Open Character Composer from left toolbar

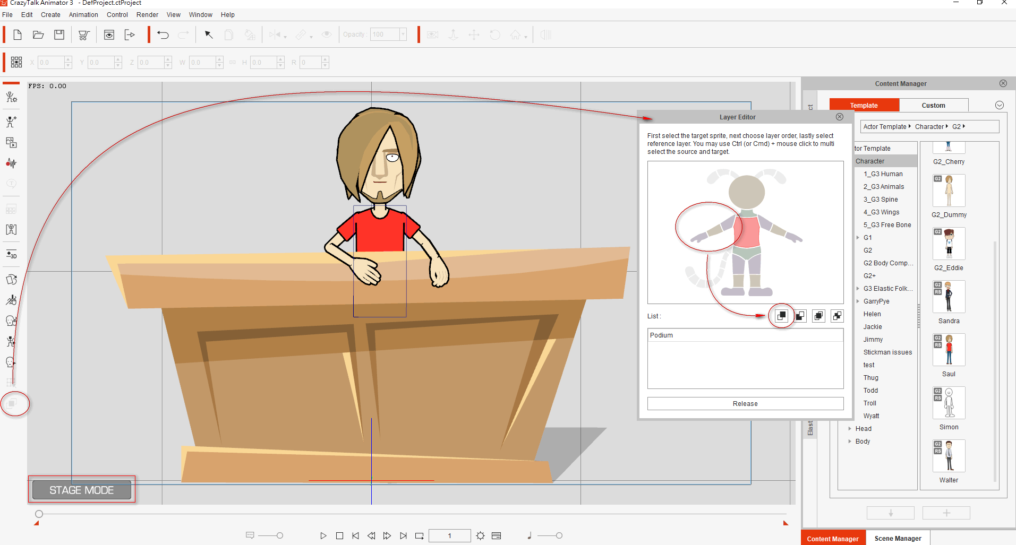point(11,97)
